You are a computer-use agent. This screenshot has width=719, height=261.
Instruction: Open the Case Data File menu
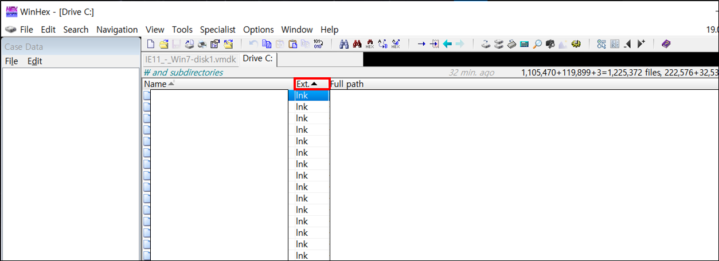11,61
